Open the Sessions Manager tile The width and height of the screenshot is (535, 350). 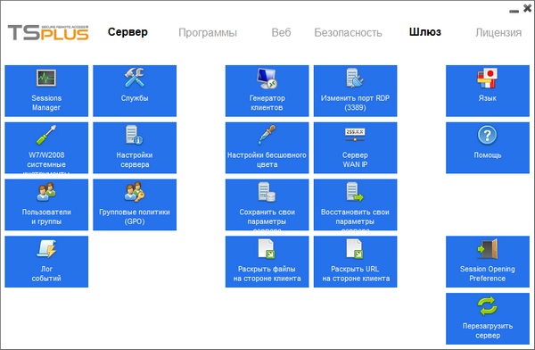tap(46, 91)
